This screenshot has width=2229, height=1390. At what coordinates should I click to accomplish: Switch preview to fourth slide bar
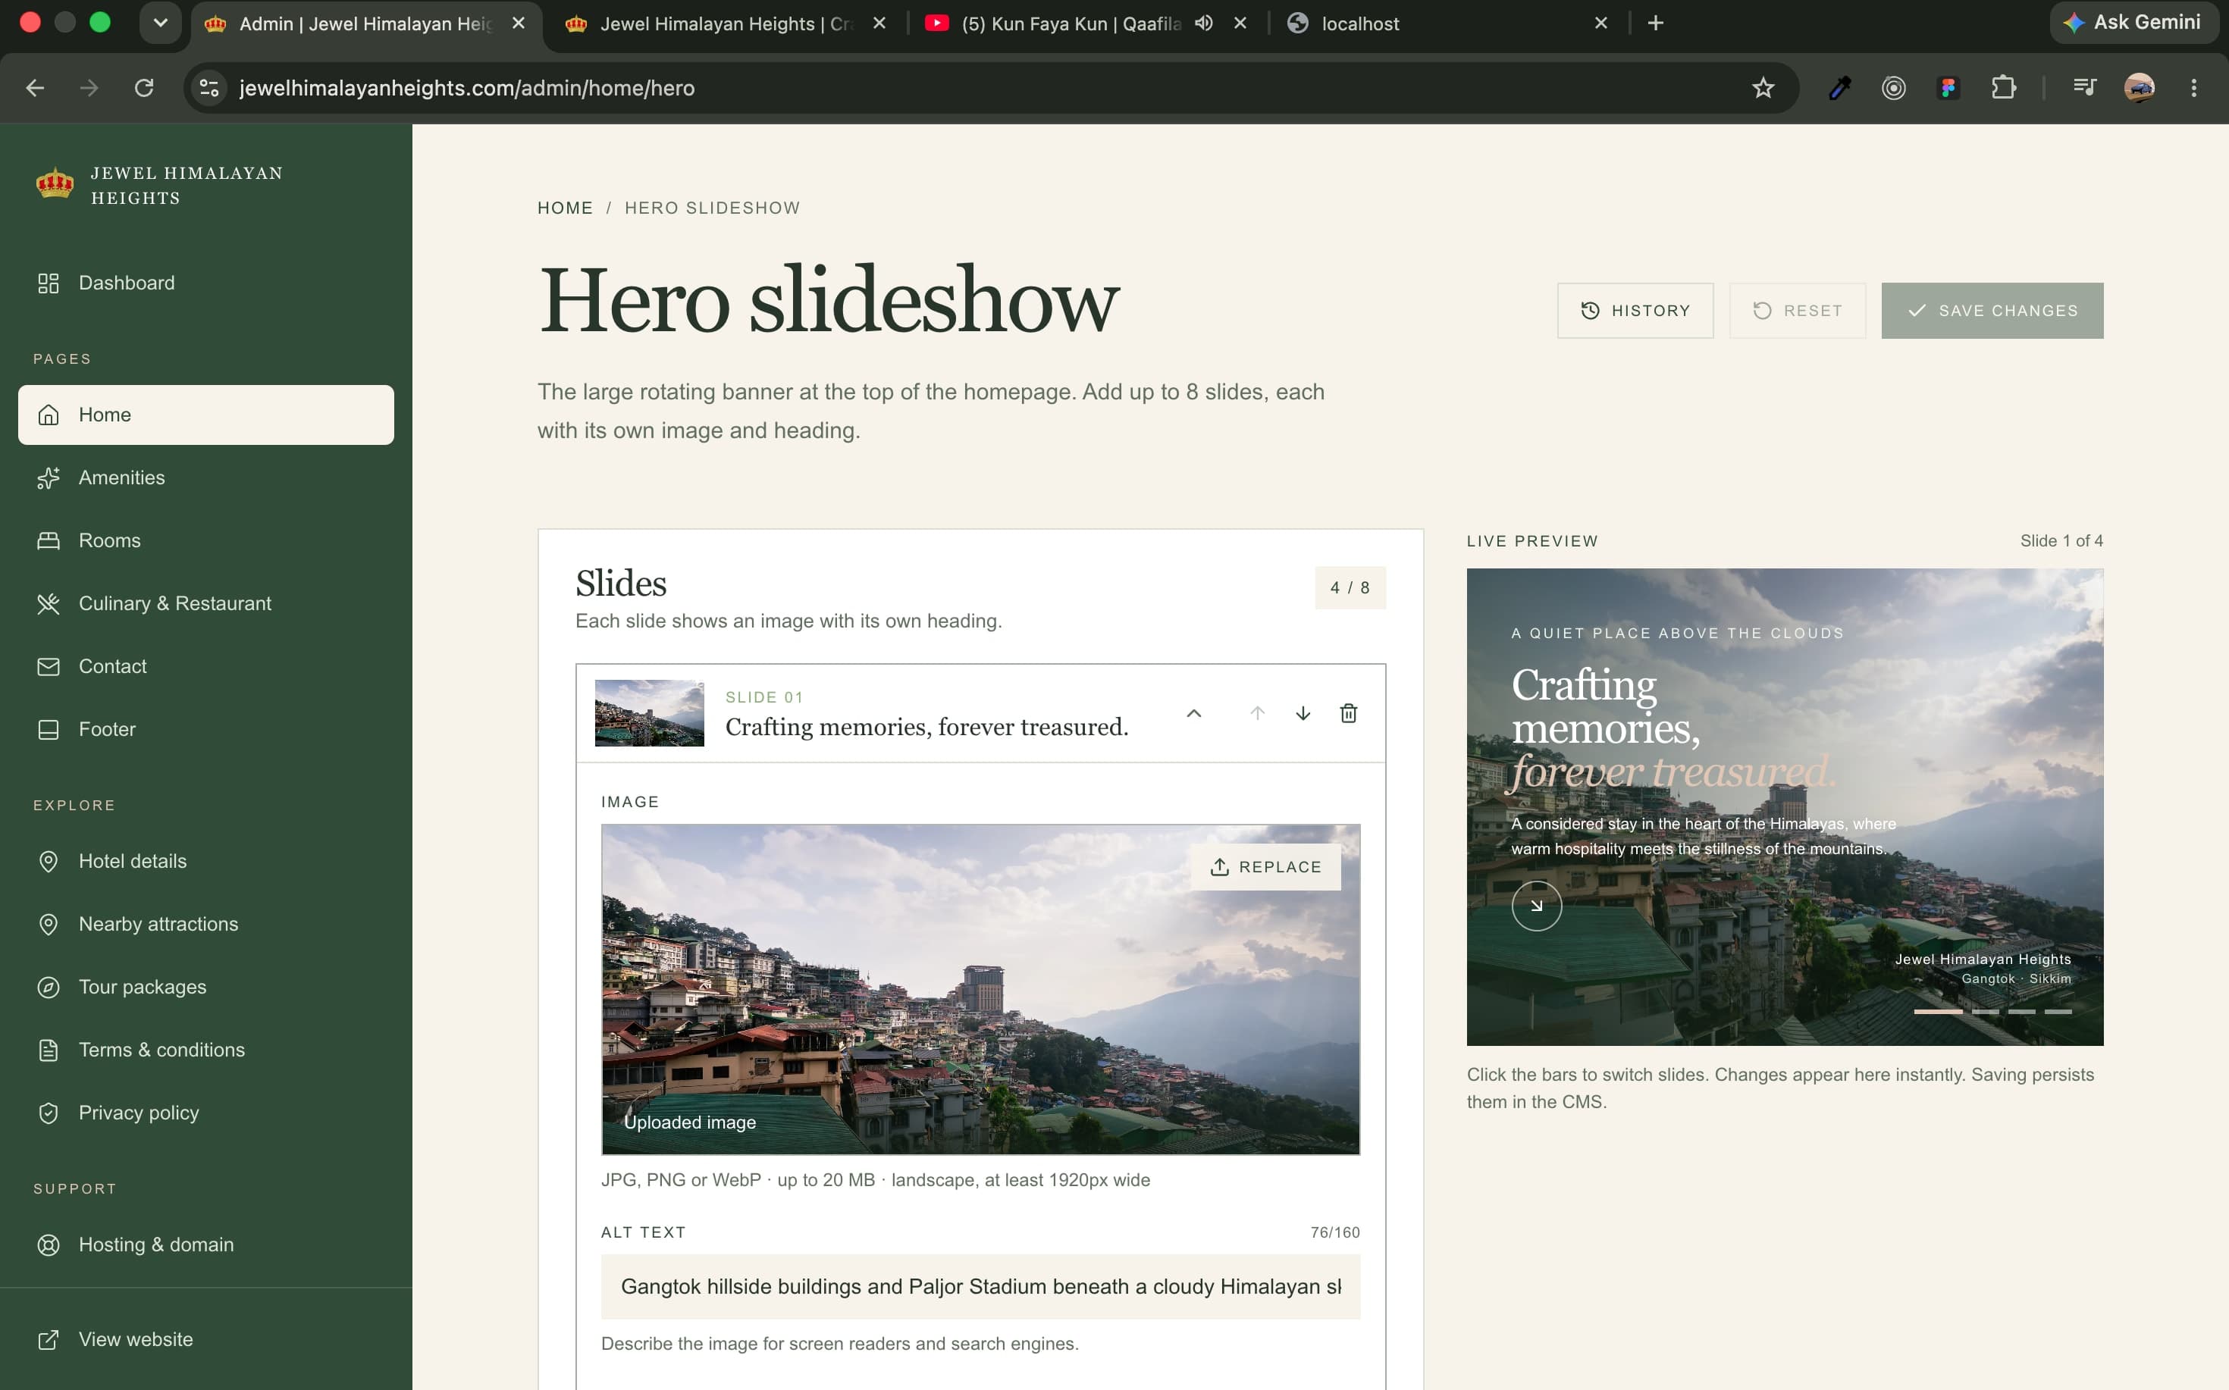pyautogui.click(x=2057, y=1011)
